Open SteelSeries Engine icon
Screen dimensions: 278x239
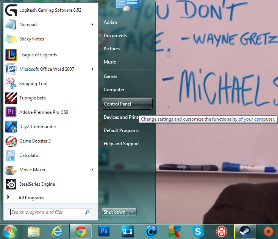coord(11,184)
